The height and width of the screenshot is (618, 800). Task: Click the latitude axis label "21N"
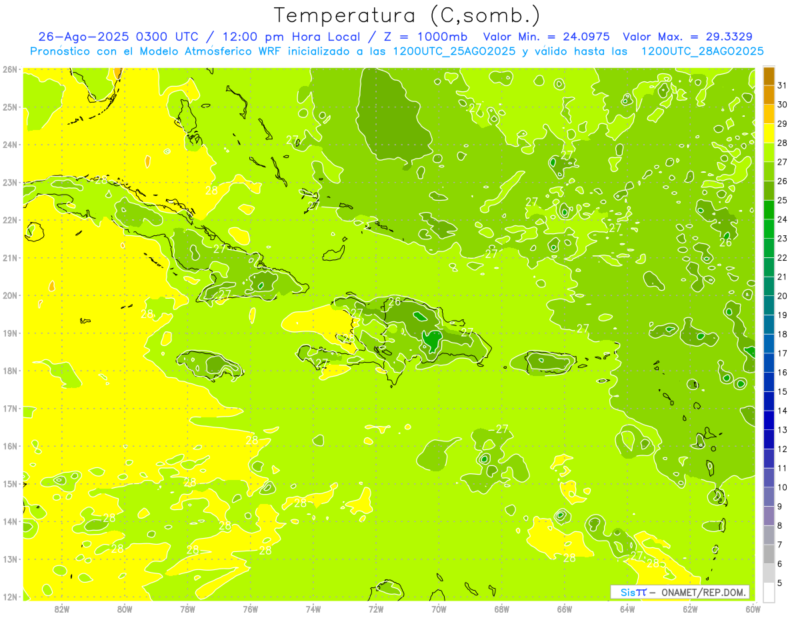click(9, 258)
